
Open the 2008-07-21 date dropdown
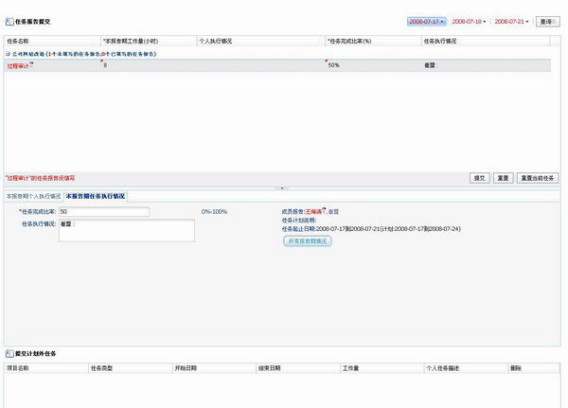512,21
